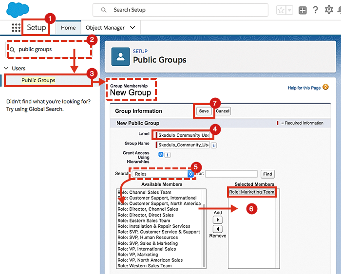Image resolution: width=341 pixels, height=274 pixels.
Task: Select Role: Customer Support, North America
Action: [159, 203]
